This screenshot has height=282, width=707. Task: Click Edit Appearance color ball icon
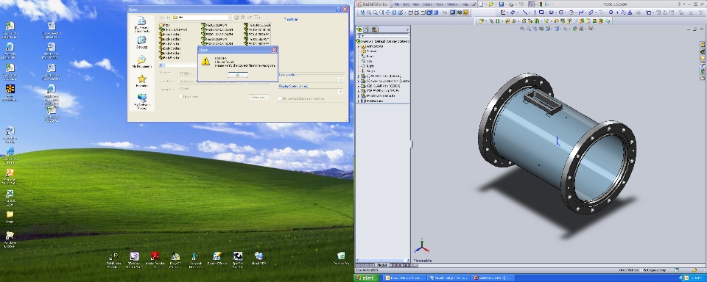[x=575, y=29]
